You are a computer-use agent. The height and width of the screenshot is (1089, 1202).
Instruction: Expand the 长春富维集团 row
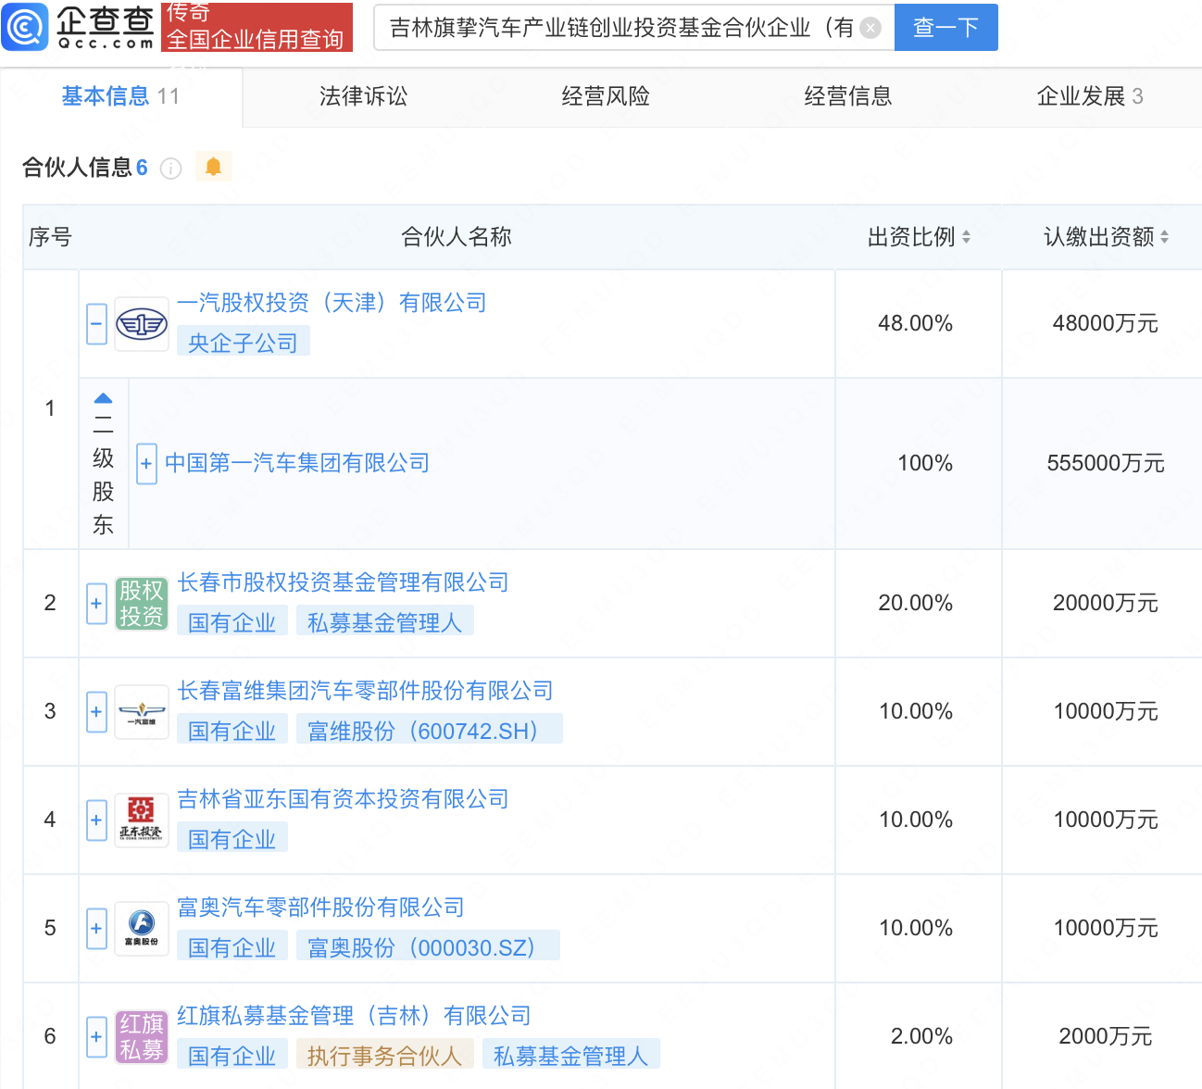click(x=96, y=712)
